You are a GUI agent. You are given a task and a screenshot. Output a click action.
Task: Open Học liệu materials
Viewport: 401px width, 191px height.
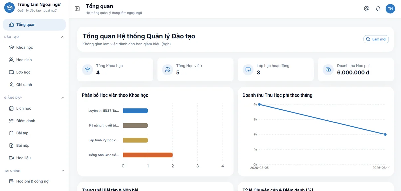pyautogui.click(x=34, y=158)
